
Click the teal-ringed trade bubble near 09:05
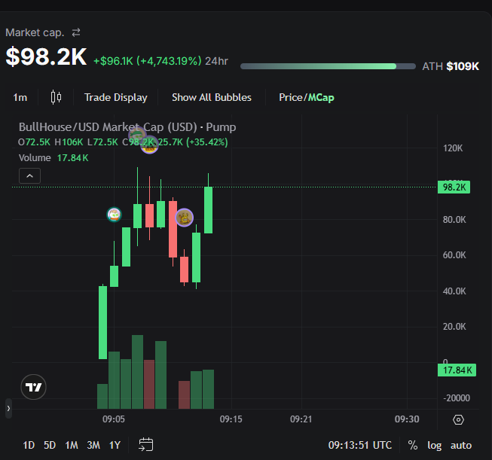pos(115,215)
